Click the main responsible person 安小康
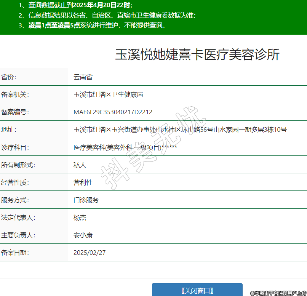The width and height of the screenshot is (307, 296). pyautogui.click(x=83, y=235)
